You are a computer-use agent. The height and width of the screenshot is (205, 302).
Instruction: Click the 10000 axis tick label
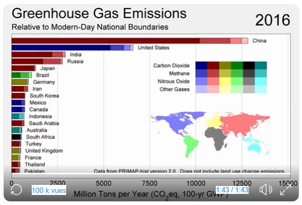point(196,183)
